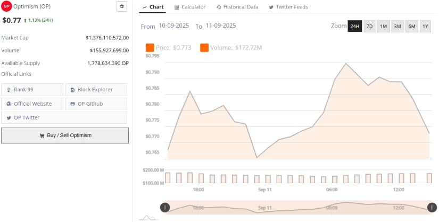439x222 pixels.
Task: Click the line-chart icon on Chart tab
Action: tap(144, 7)
